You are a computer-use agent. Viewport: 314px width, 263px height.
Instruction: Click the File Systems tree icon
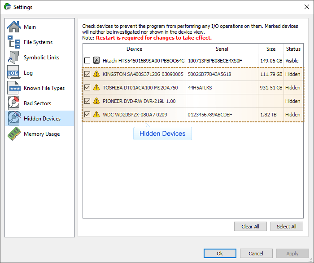[x=14, y=42]
